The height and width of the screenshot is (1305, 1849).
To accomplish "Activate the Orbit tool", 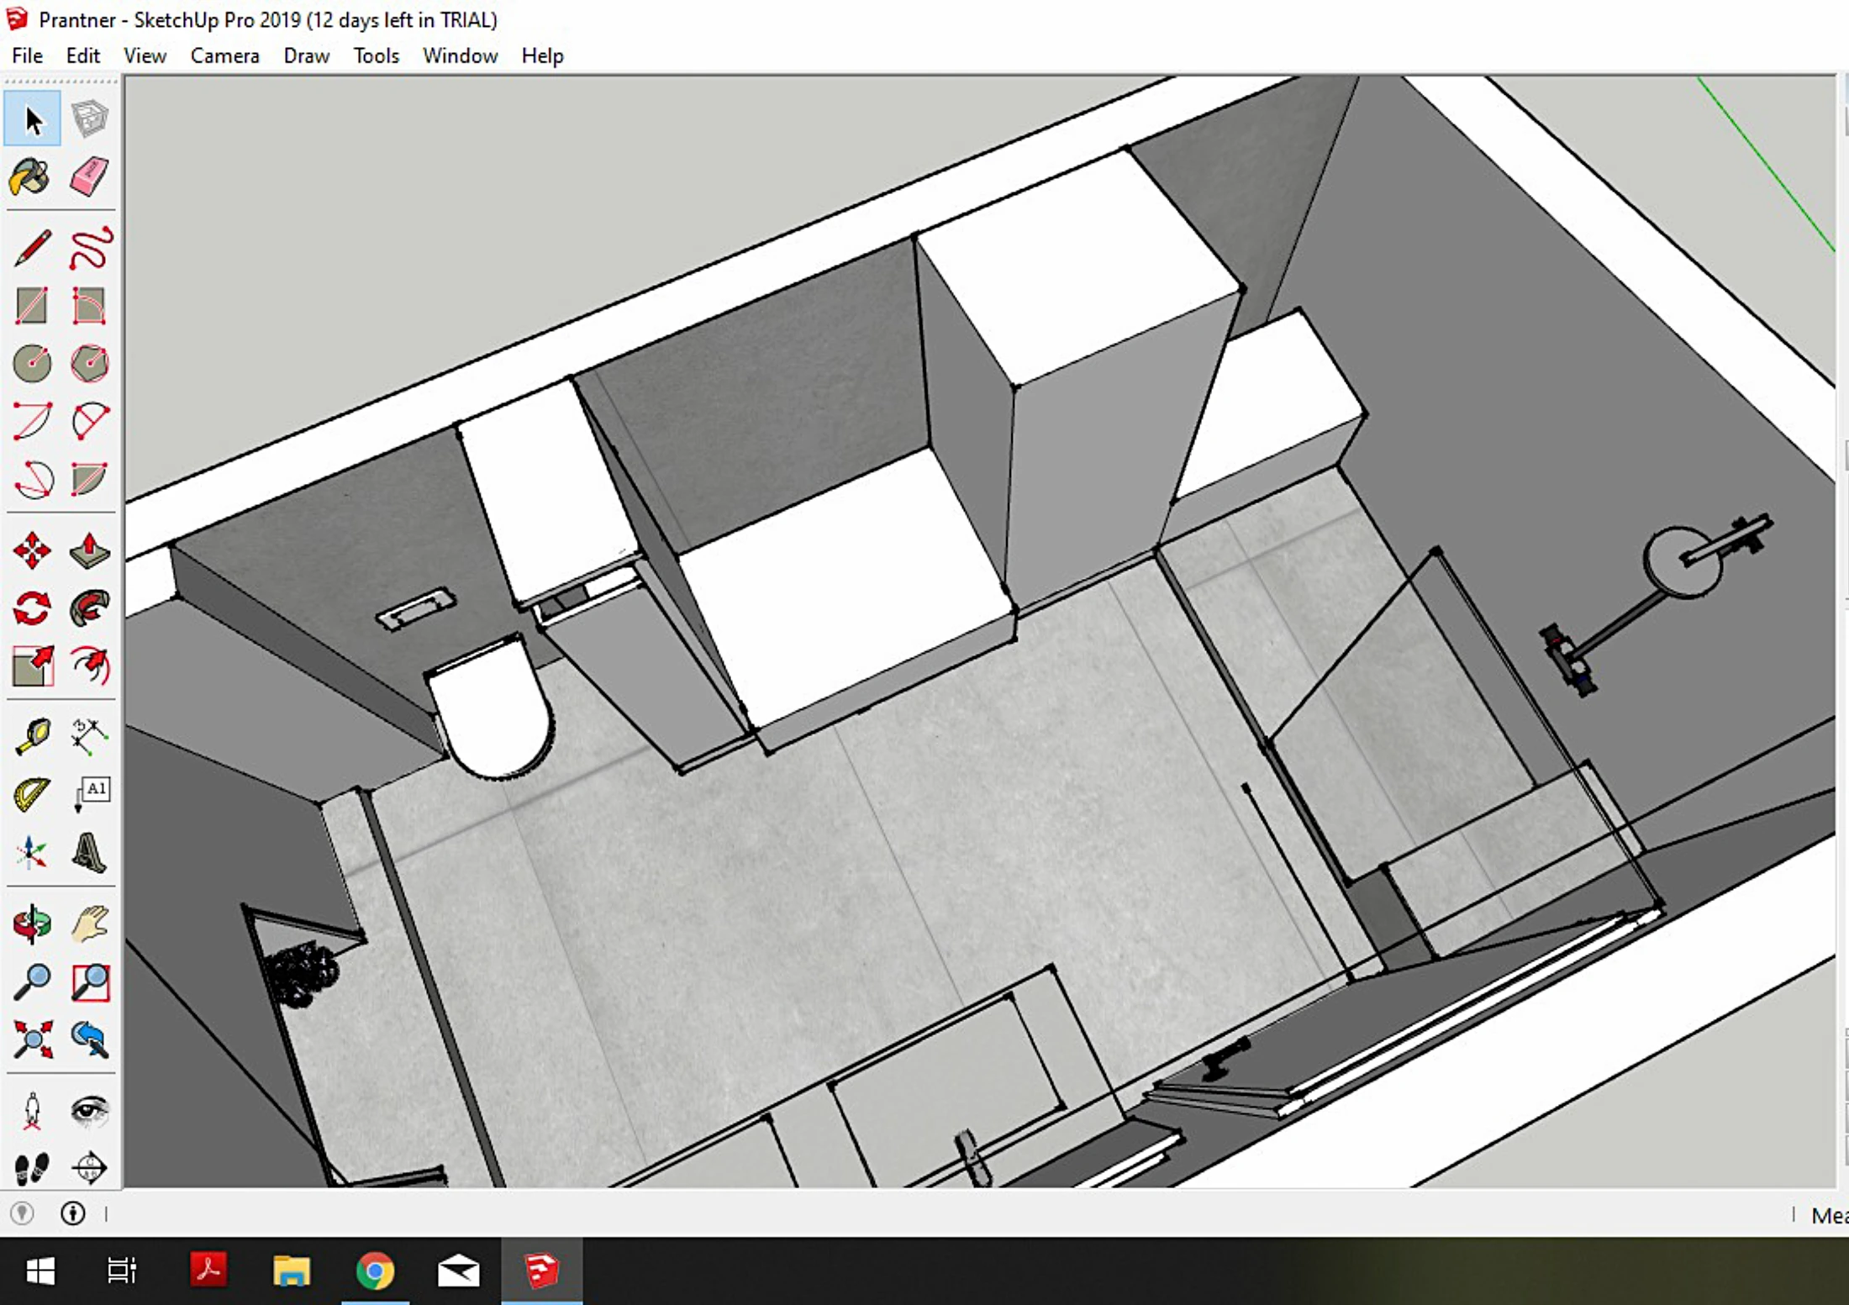I will tap(32, 923).
